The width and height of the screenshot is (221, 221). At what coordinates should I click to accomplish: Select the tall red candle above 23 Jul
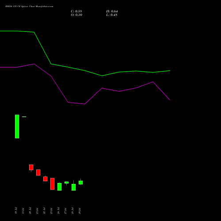(53, 184)
